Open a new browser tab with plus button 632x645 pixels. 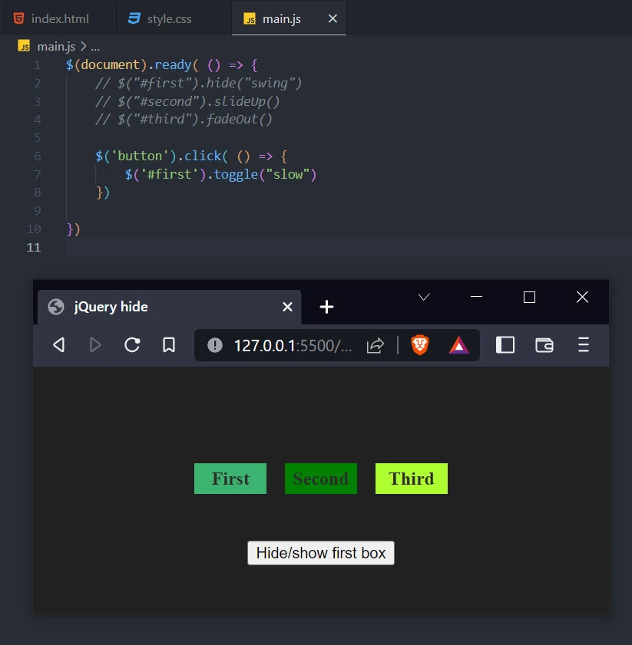326,306
